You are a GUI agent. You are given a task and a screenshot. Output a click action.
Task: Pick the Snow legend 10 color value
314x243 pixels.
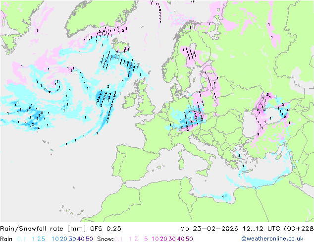pos(155,239)
